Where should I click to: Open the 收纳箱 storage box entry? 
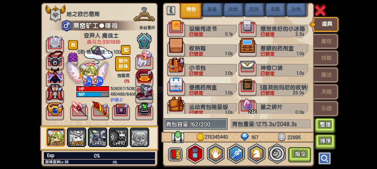coord(202,49)
